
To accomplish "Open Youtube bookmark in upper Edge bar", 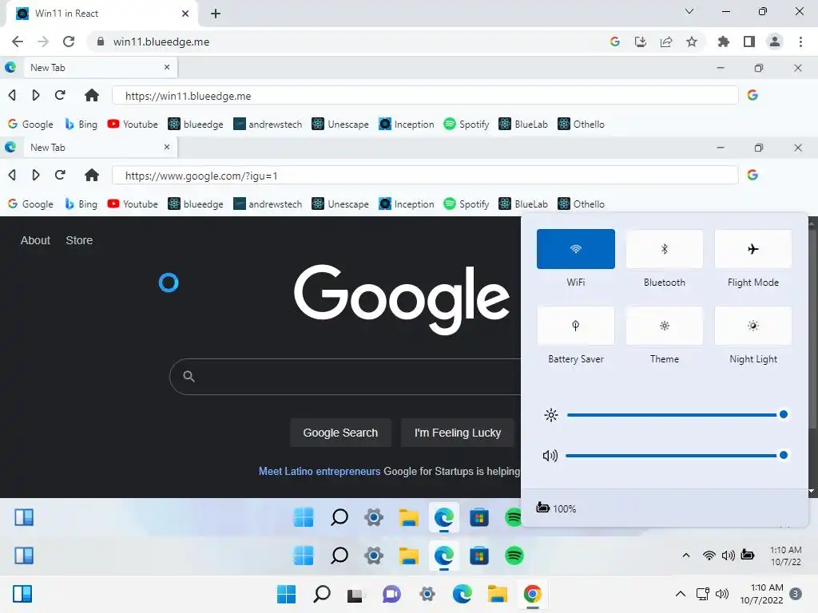I will [x=133, y=124].
